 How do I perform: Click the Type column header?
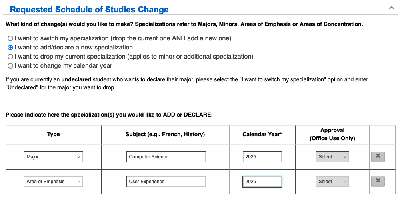(54, 134)
